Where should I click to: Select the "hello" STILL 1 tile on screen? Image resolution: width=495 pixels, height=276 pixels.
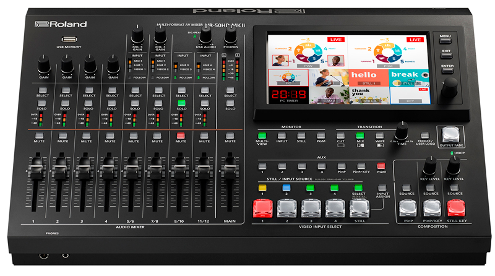click(368, 78)
